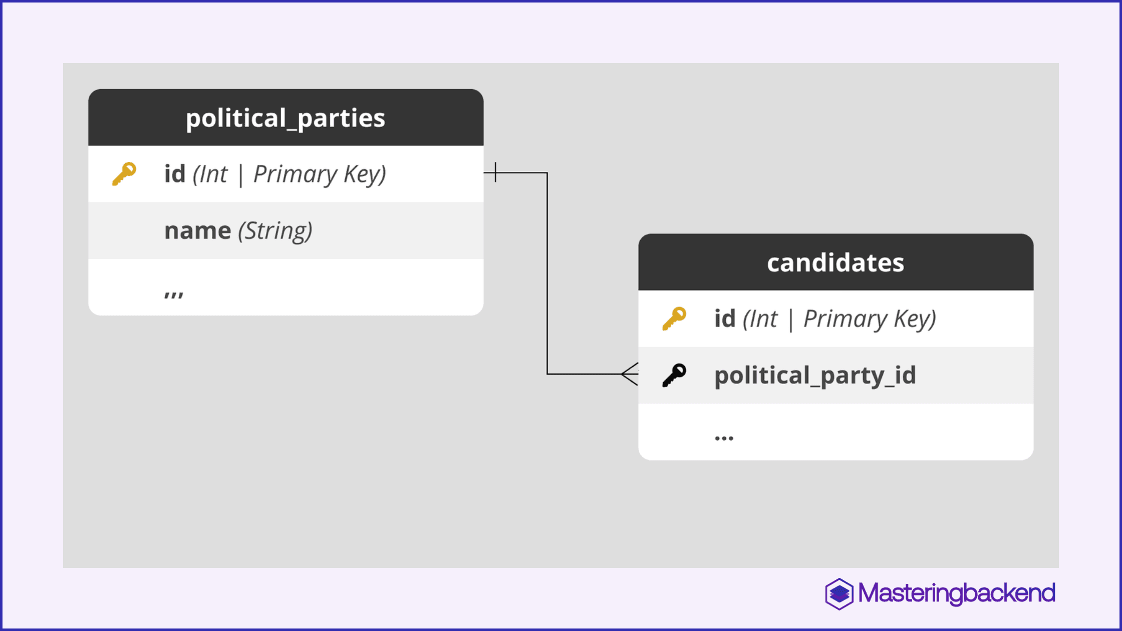Click the vertical segment of relationship line

point(547,273)
